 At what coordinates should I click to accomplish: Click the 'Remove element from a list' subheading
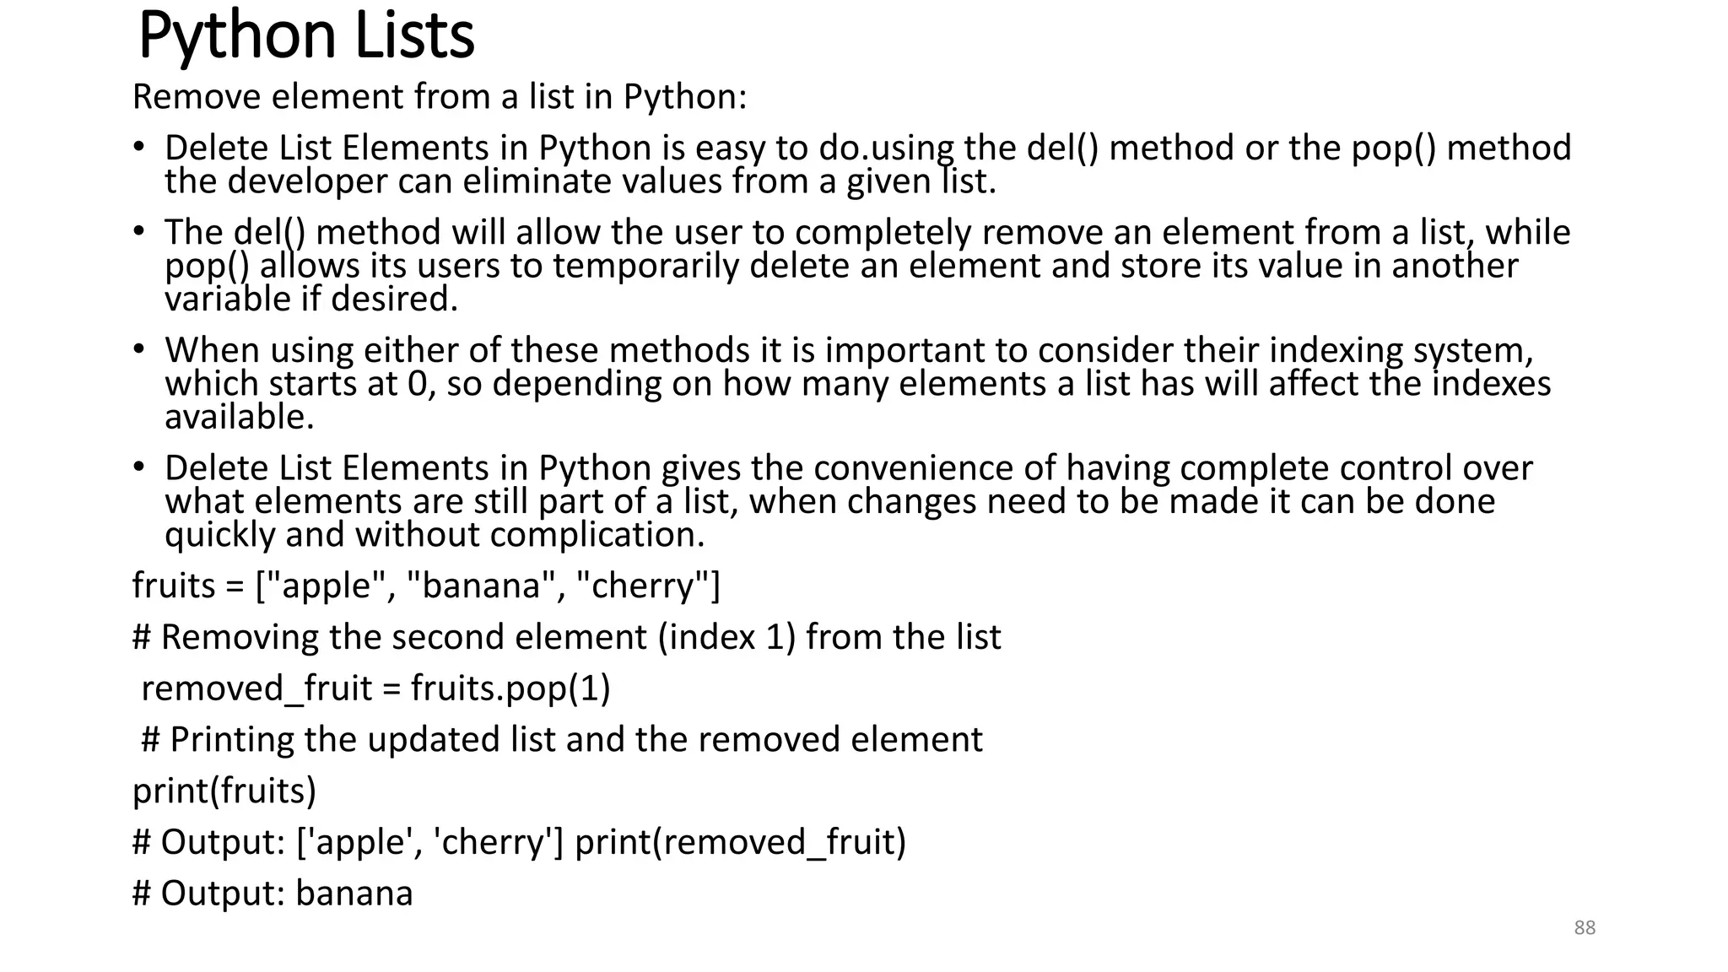440,97
